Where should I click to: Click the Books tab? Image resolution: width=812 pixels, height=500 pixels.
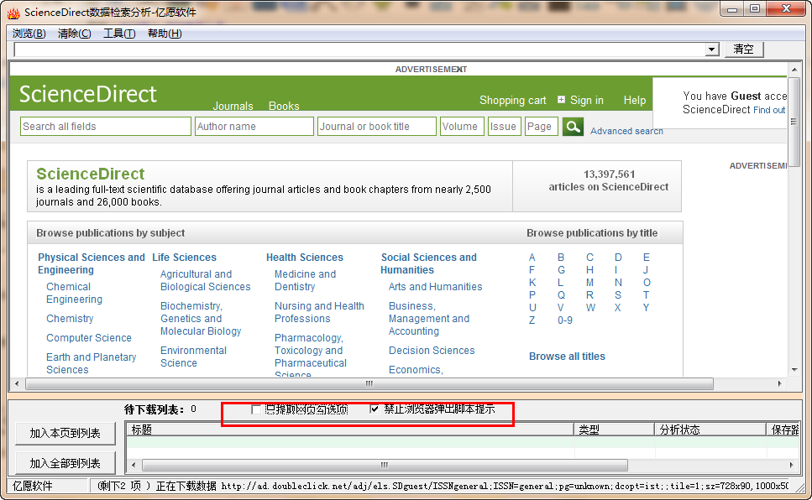point(284,106)
